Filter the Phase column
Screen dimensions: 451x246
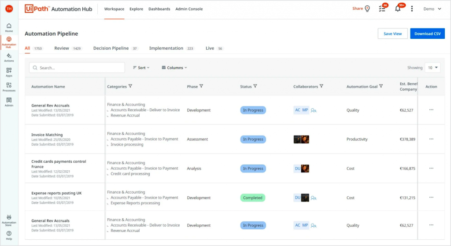coord(201,86)
